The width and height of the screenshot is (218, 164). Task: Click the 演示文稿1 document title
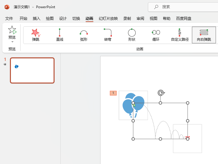[22, 7]
